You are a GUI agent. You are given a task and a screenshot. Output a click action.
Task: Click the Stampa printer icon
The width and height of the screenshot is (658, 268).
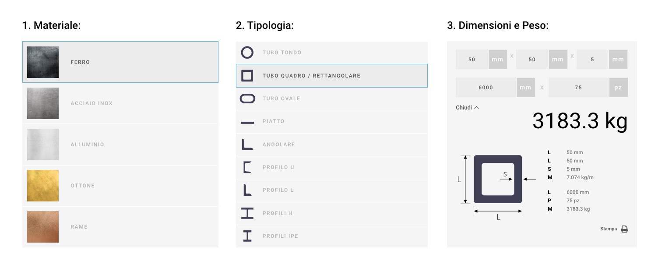pos(624,229)
